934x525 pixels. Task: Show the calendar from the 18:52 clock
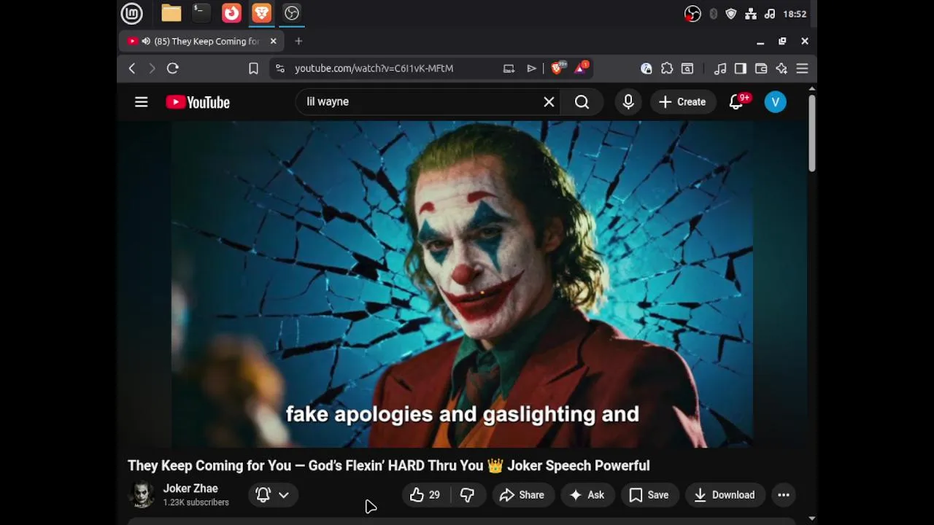click(x=795, y=14)
